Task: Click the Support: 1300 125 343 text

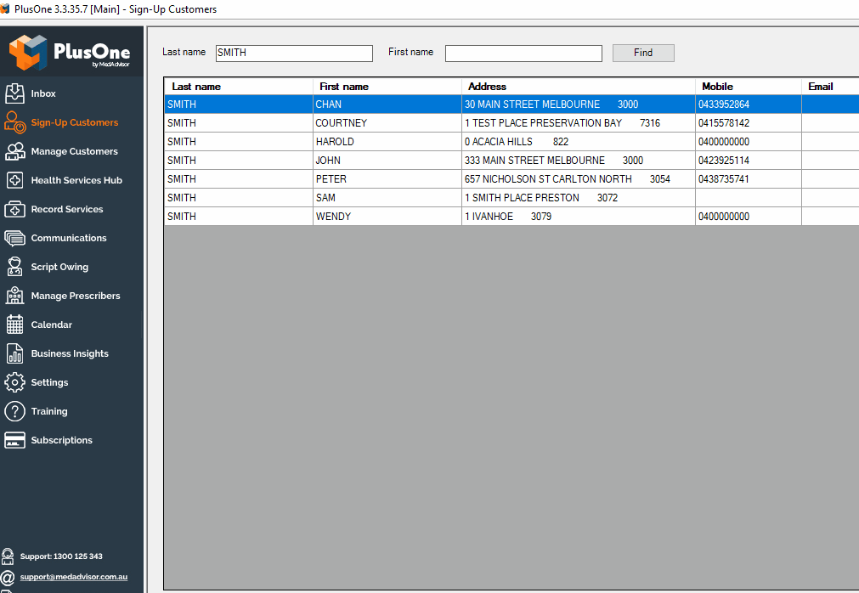Action: pyautogui.click(x=61, y=556)
